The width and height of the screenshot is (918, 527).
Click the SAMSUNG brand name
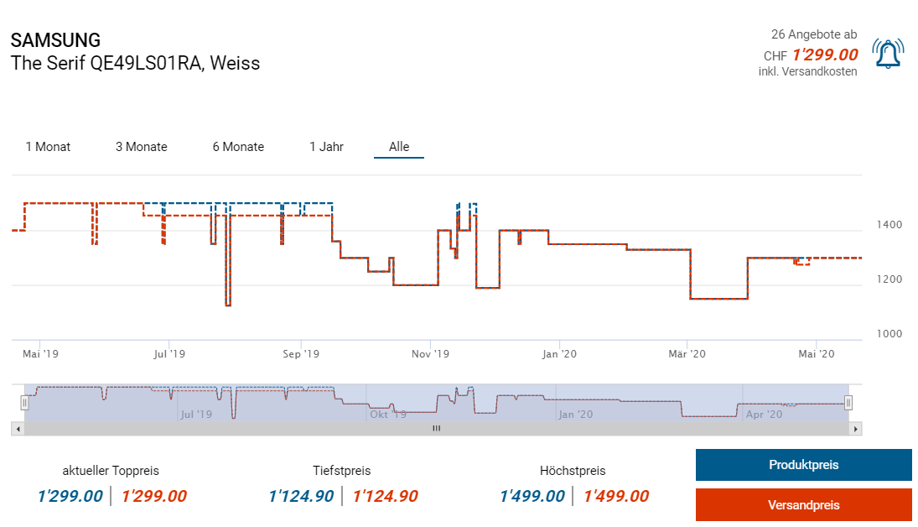55,40
